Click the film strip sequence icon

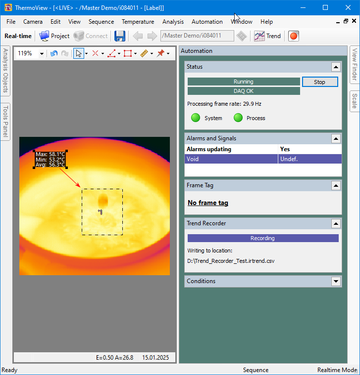coord(241,36)
